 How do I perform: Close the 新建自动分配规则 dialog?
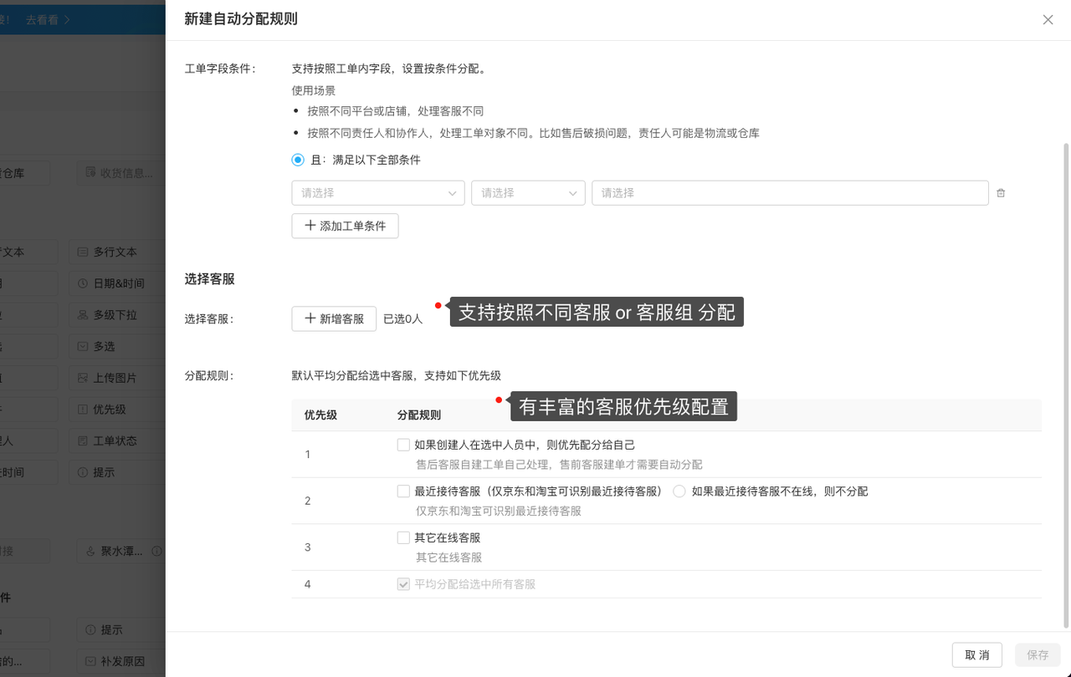[1048, 19]
